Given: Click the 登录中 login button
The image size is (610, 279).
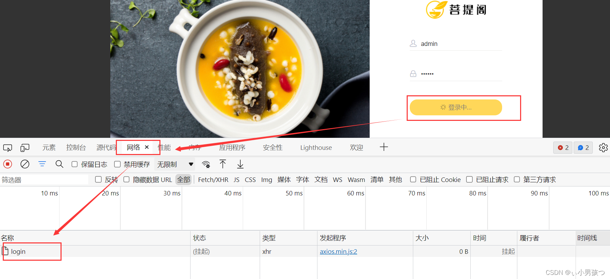Looking at the screenshot, I should (456, 107).
